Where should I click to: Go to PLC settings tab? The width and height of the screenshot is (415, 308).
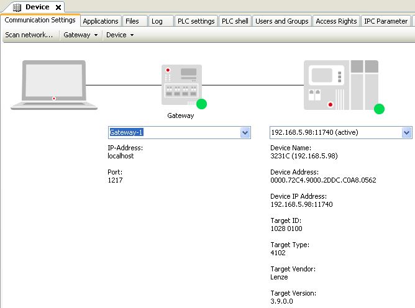tap(195, 21)
